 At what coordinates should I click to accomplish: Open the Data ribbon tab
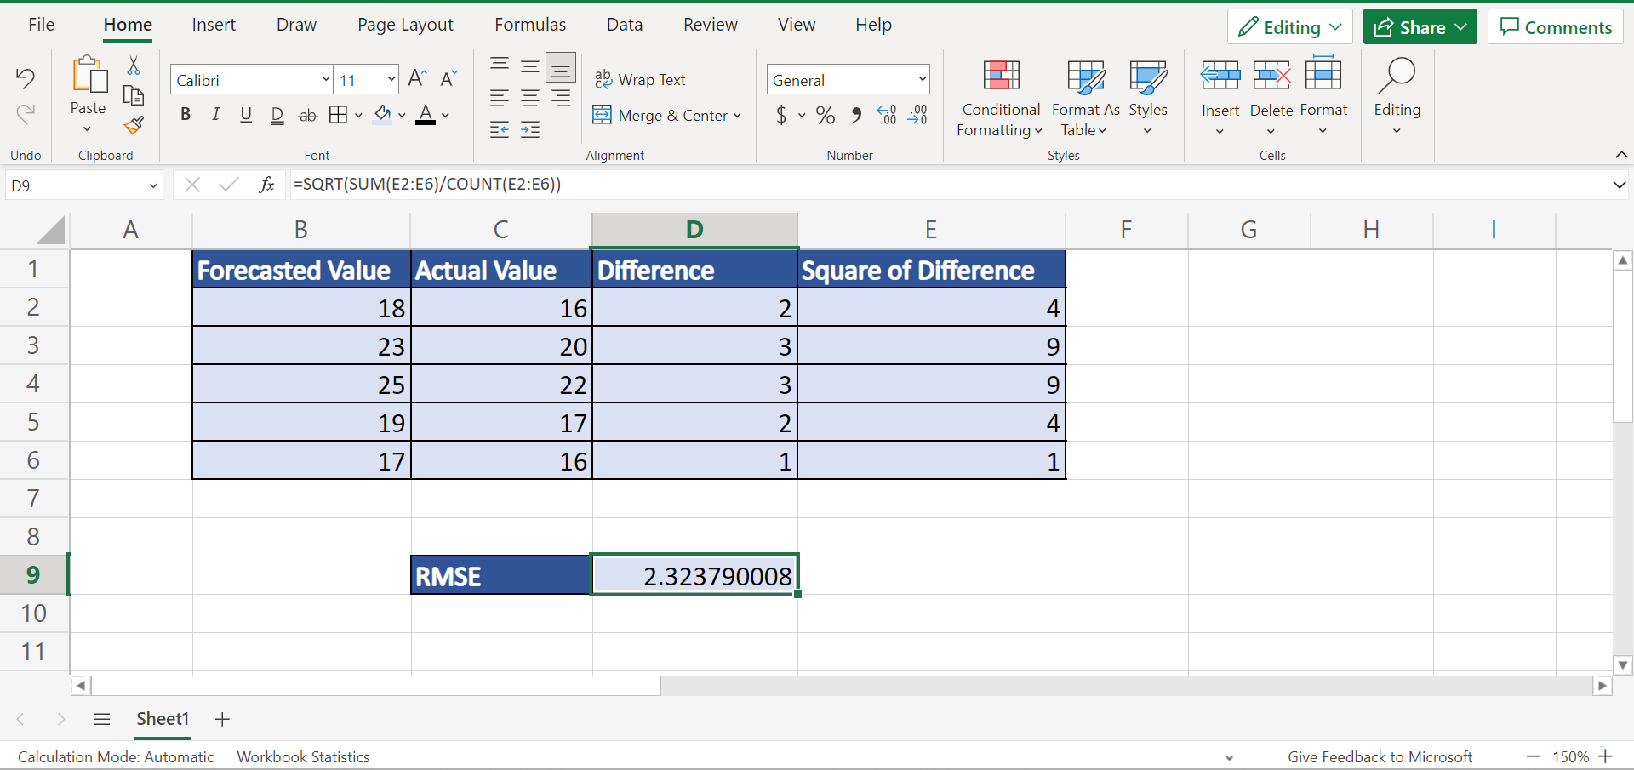(624, 25)
